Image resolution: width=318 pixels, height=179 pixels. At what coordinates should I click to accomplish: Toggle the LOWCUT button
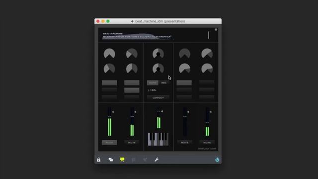(x=158, y=97)
